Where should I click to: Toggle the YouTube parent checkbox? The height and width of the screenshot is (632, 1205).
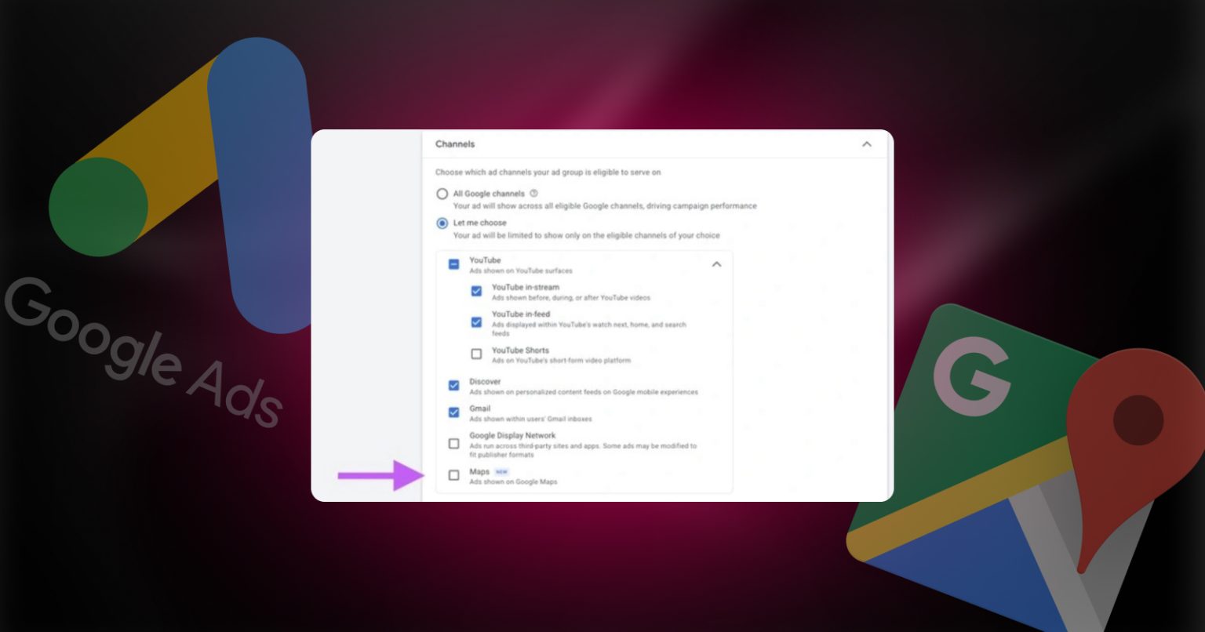click(453, 264)
